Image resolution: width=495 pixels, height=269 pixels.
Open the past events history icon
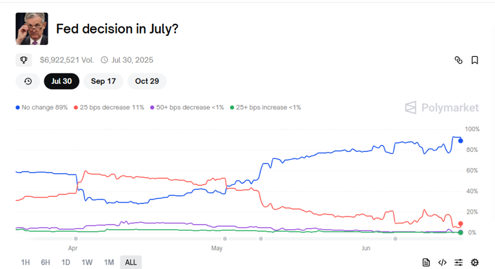pyautogui.click(x=28, y=81)
